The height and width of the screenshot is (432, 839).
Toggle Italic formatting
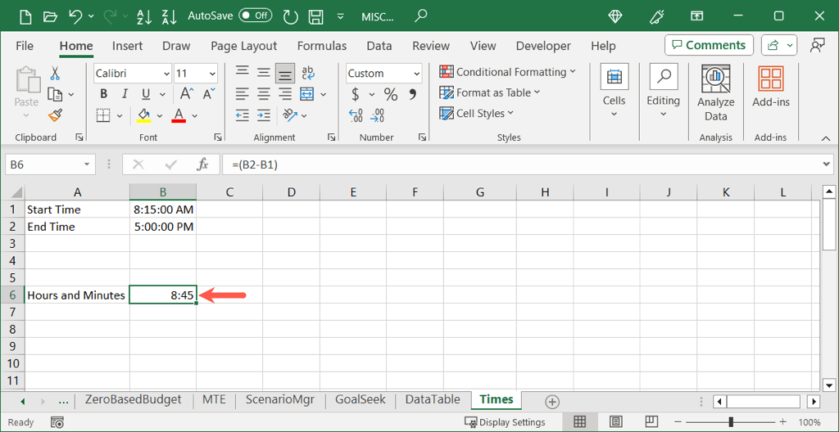click(x=125, y=95)
